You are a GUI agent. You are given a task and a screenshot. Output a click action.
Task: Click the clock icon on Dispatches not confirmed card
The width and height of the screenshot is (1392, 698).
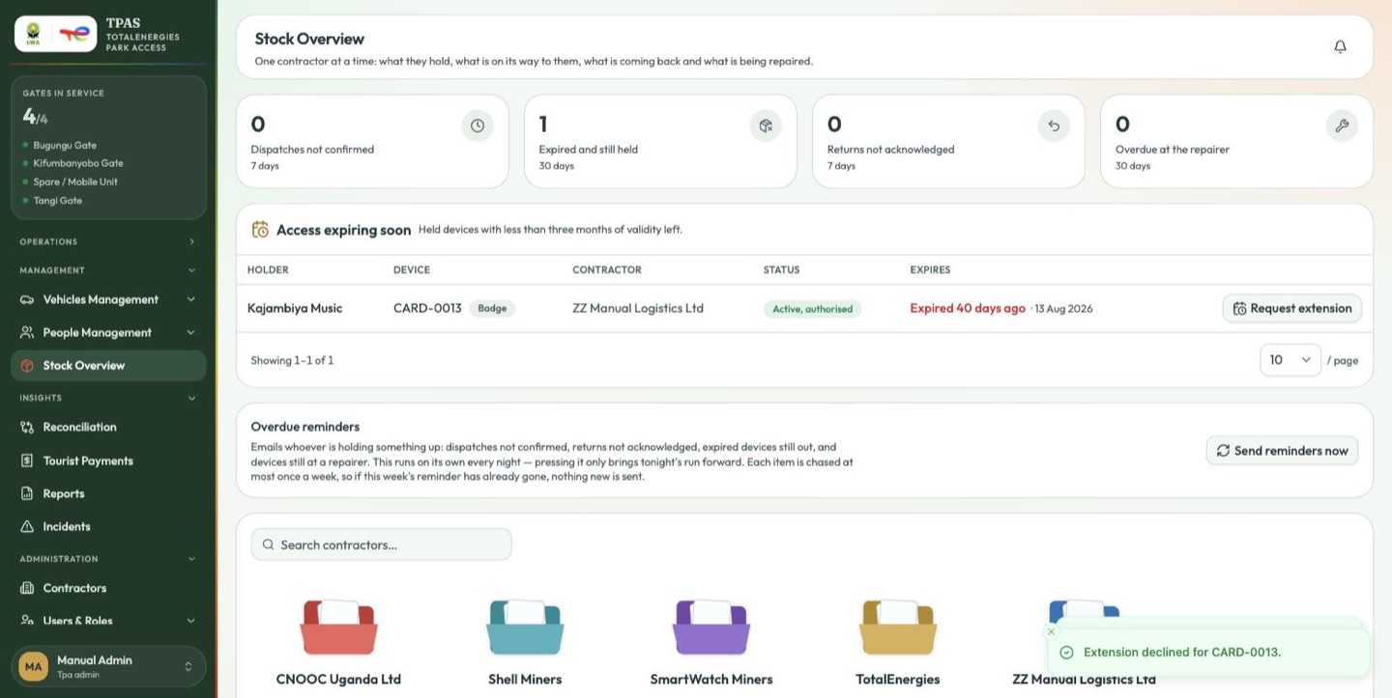click(478, 126)
